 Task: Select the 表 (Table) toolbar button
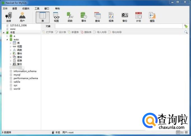click(x=43, y=17)
